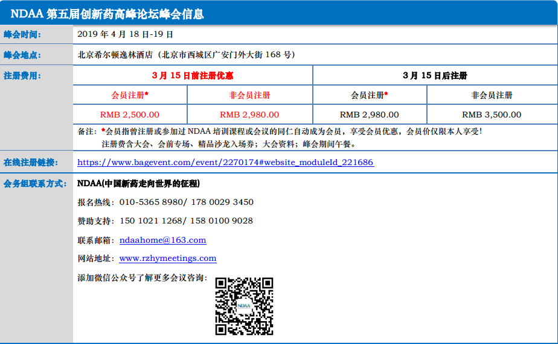This screenshot has height=344, width=558.
Task: Click the note line starting '备注:'
Action: 280,131
